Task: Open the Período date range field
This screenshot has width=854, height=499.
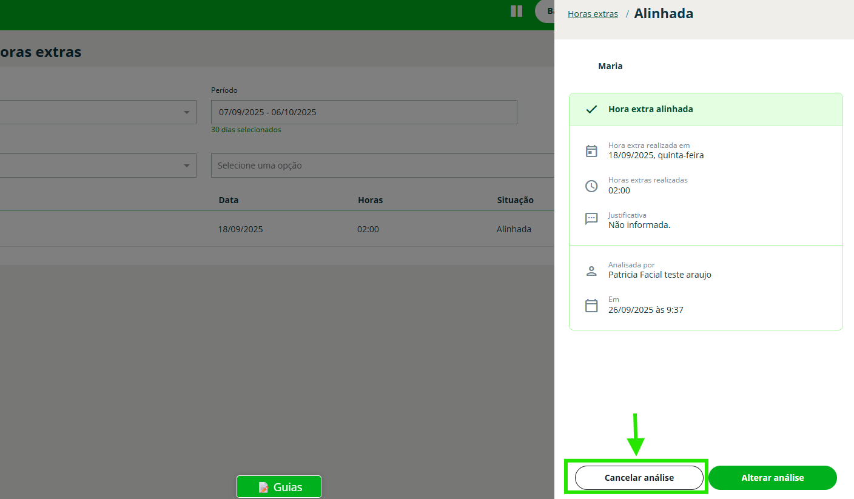Action: tap(364, 112)
